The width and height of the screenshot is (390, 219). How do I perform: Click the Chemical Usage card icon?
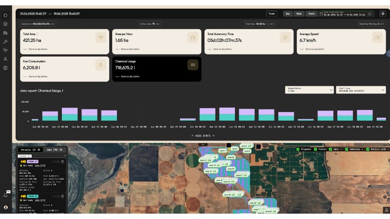(x=193, y=65)
